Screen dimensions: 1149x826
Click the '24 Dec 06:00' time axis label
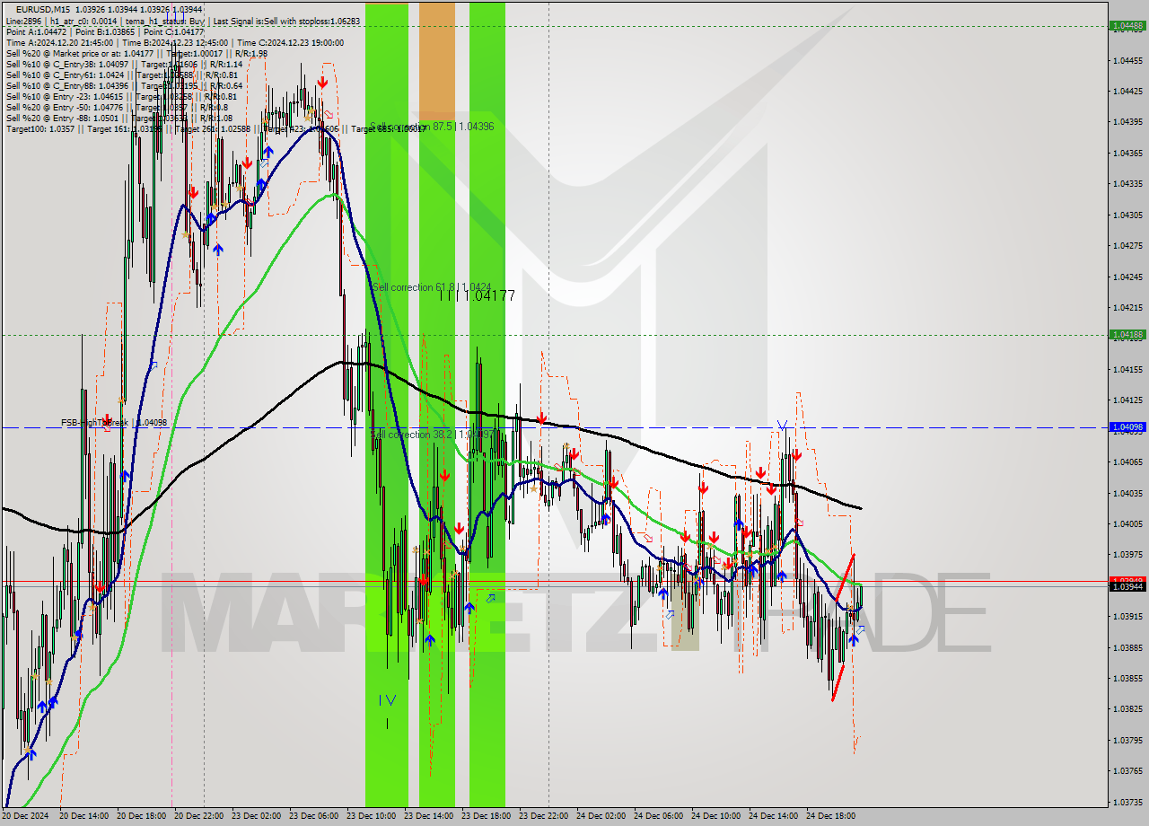pyautogui.click(x=658, y=816)
